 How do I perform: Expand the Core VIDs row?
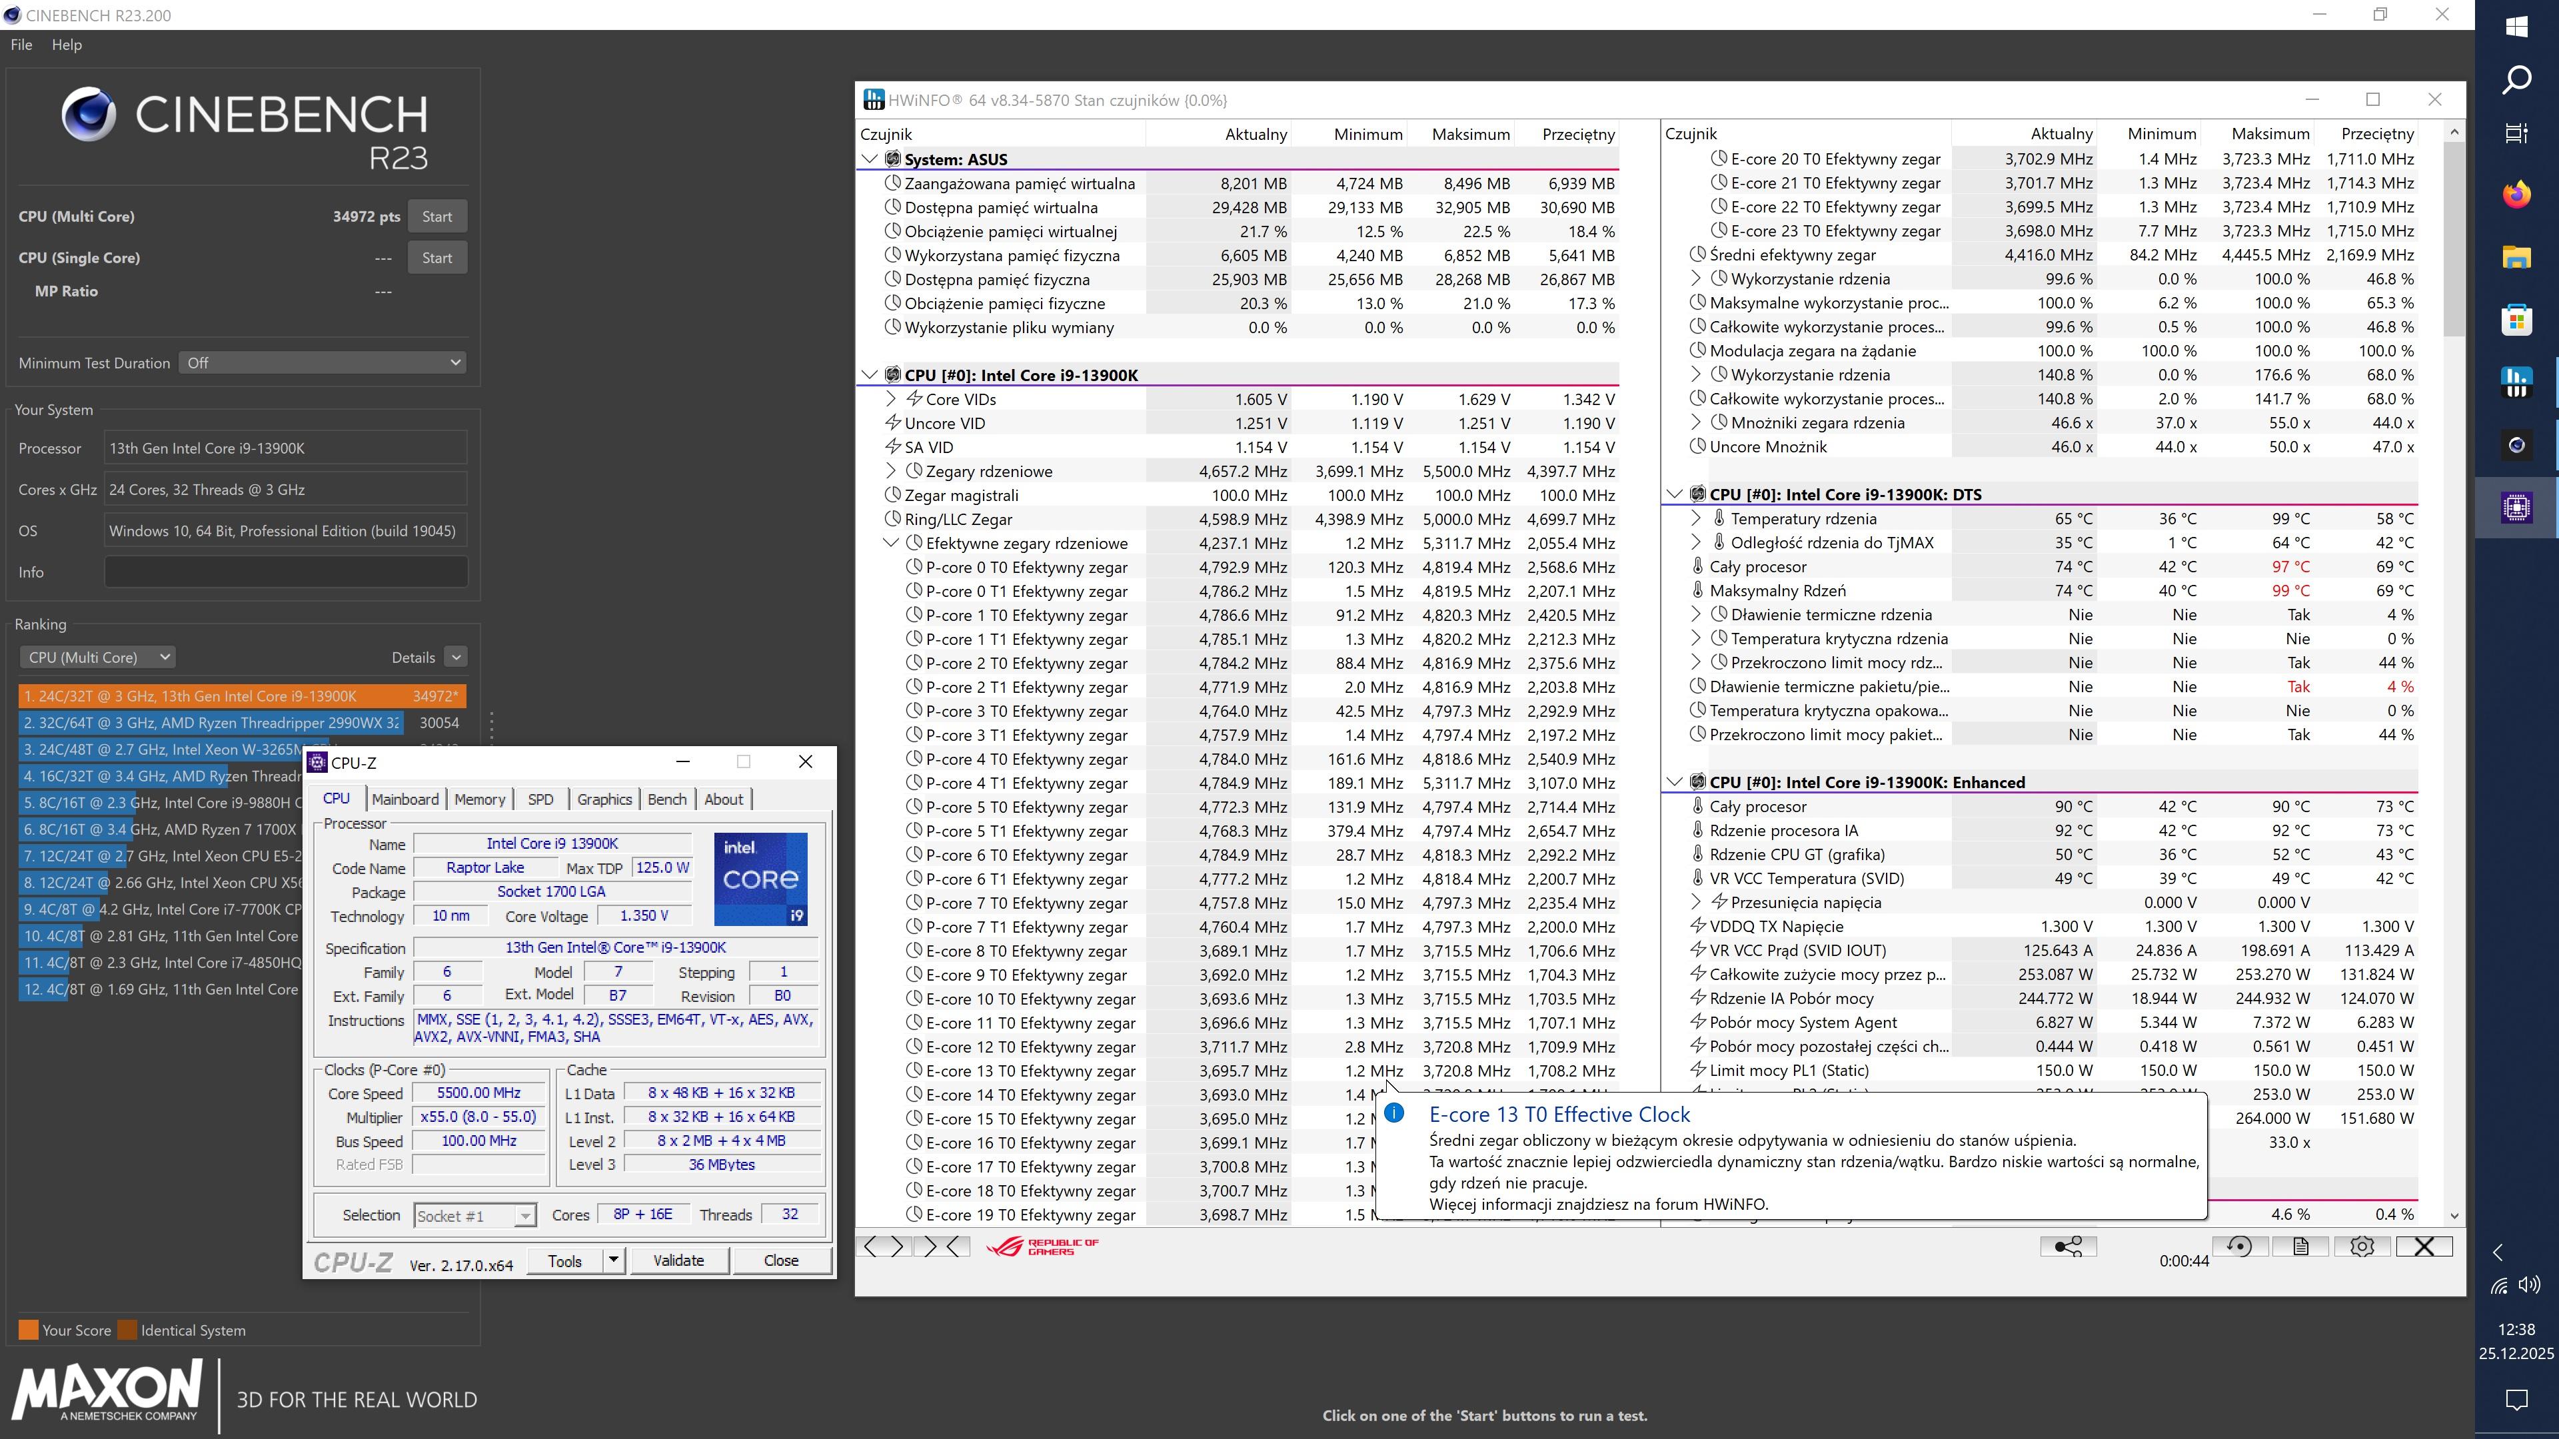point(890,399)
